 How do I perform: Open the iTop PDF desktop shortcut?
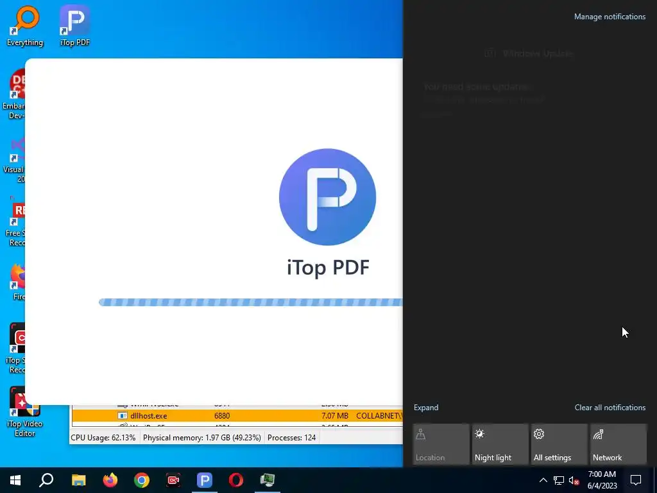pos(74,26)
